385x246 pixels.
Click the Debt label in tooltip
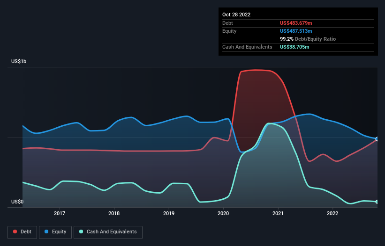tap(227, 23)
